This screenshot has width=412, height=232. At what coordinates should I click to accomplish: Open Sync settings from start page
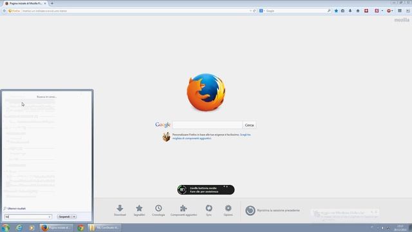(209, 211)
